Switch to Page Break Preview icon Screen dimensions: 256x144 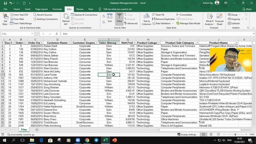[x=218, y=134]
